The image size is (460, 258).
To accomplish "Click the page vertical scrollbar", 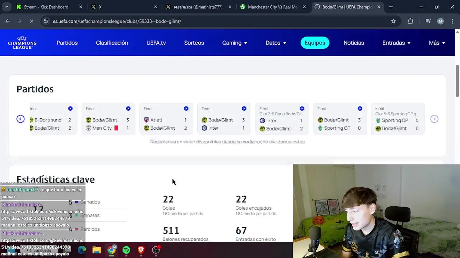I will (x=457, y=81).
